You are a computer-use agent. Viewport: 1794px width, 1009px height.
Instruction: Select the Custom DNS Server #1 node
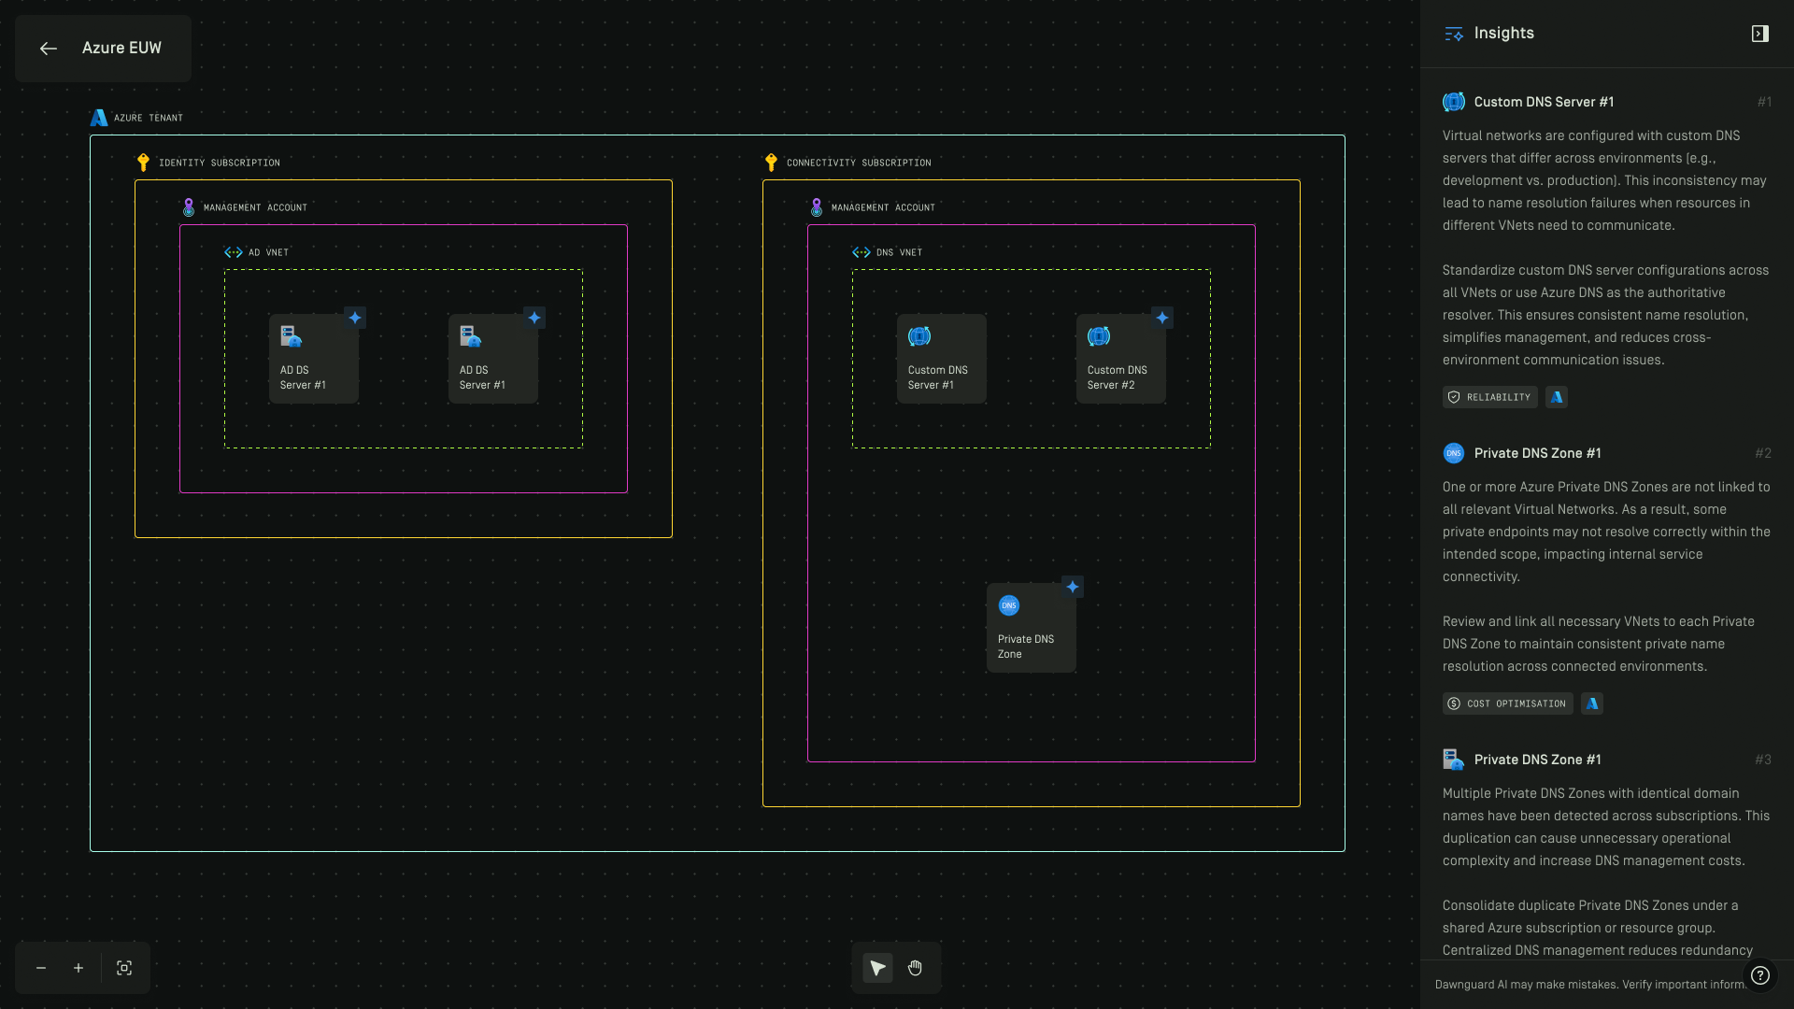click(941, 359)
